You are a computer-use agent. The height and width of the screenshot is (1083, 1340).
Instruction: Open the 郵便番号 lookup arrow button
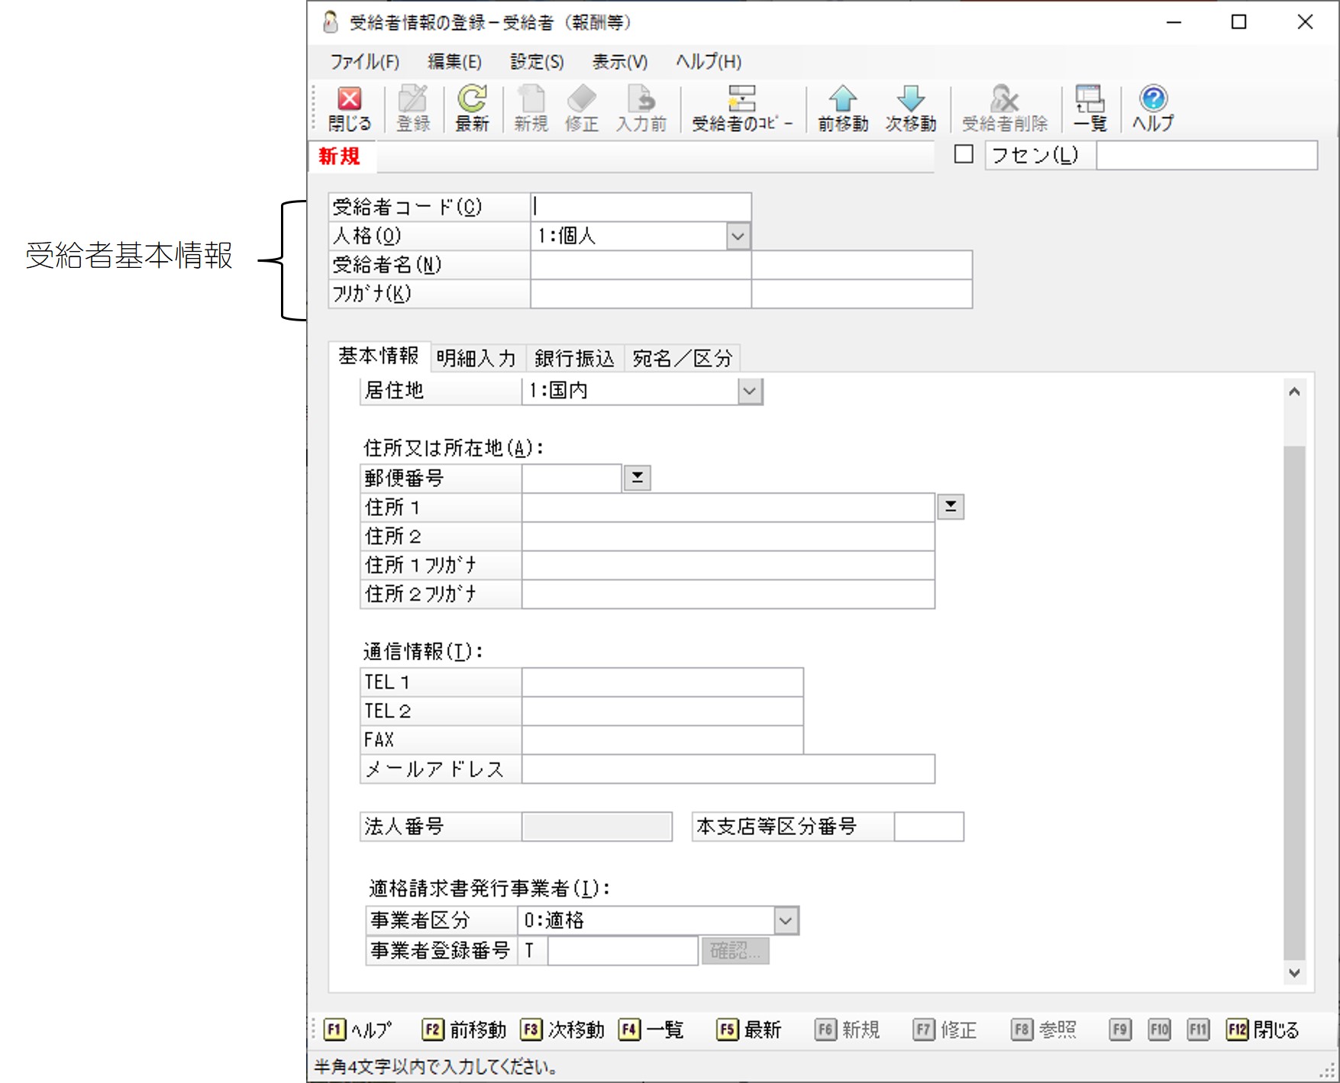[637, 479]
